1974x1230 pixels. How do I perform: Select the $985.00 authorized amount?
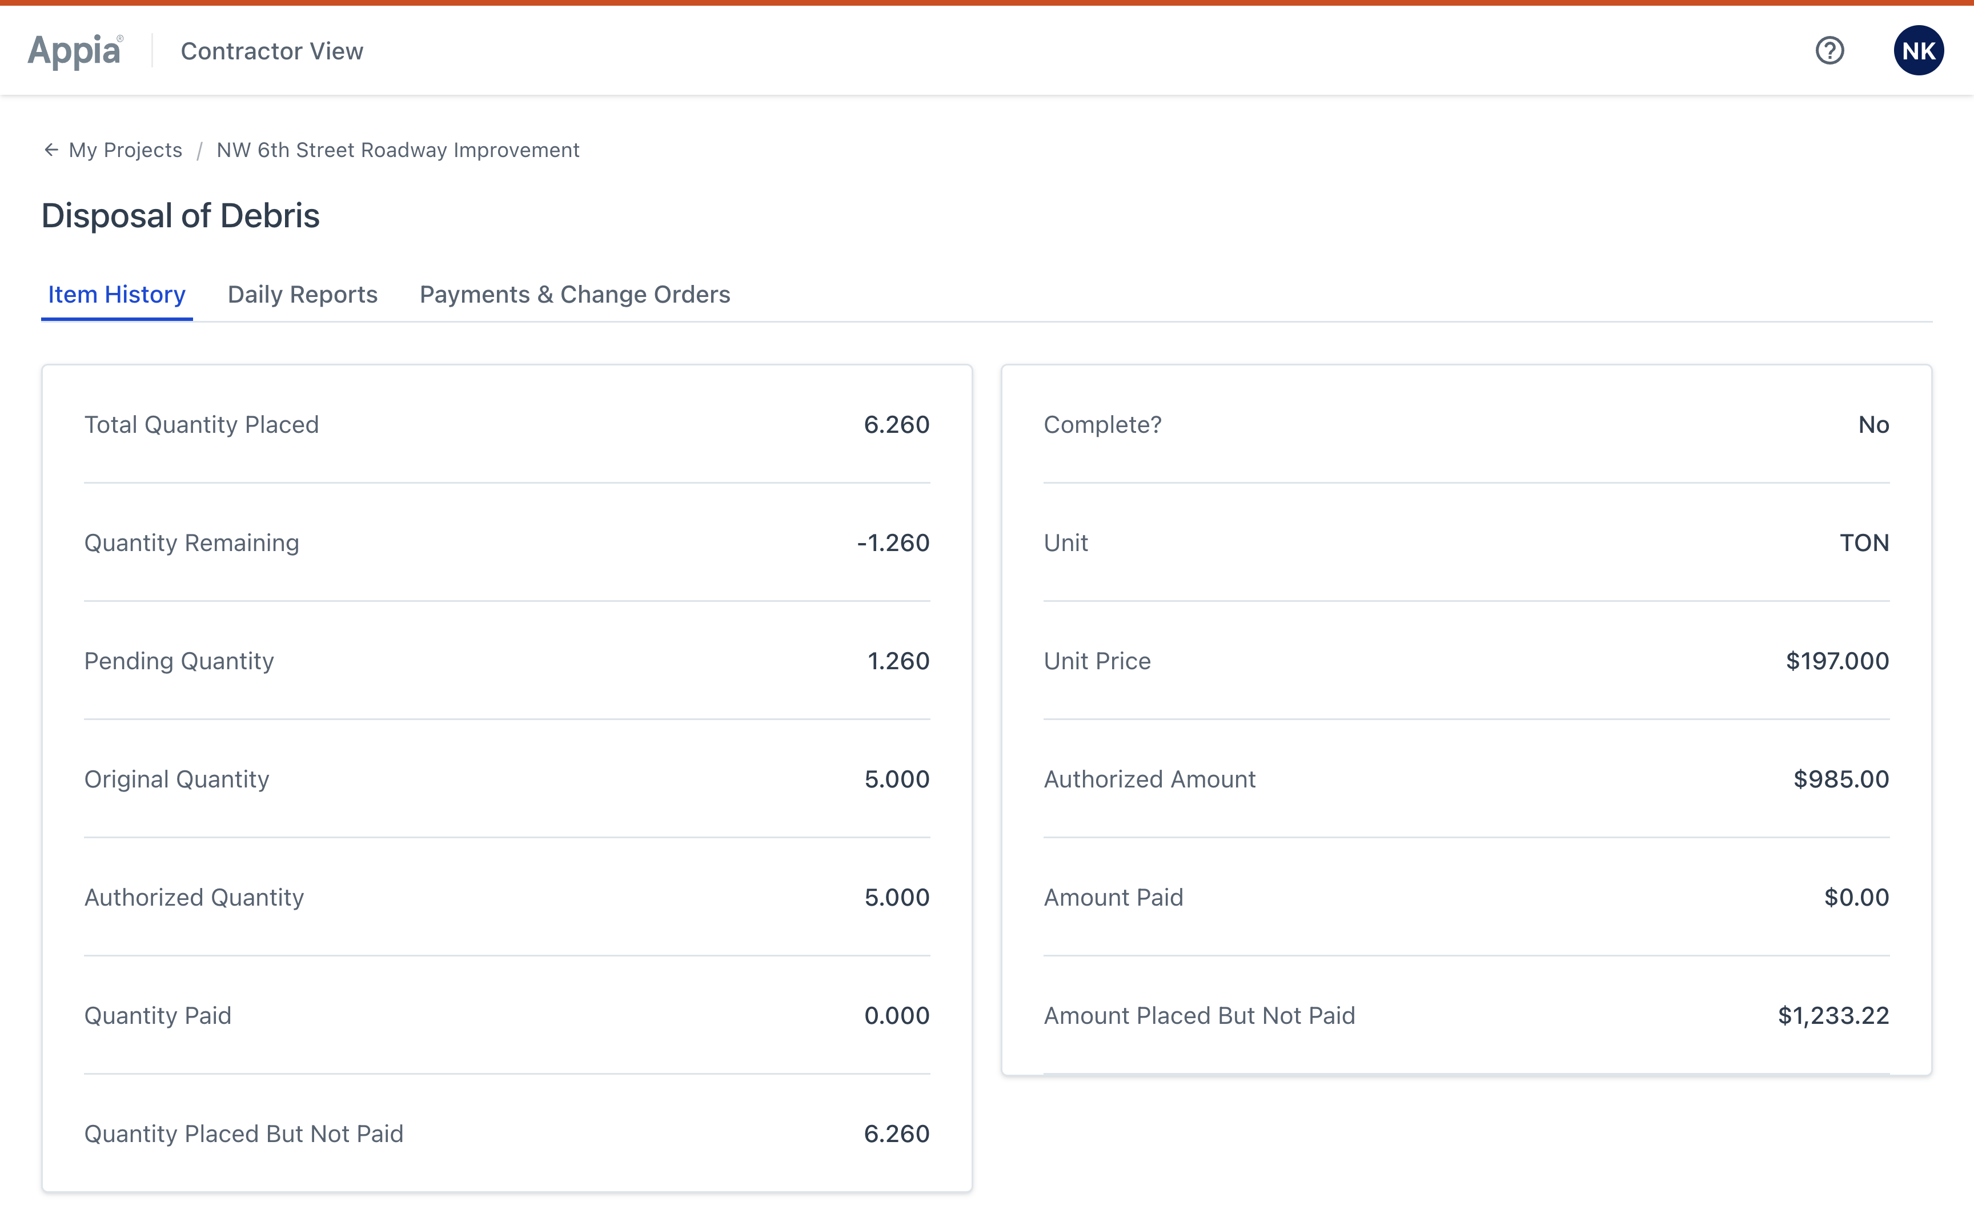coord(1841,779)
